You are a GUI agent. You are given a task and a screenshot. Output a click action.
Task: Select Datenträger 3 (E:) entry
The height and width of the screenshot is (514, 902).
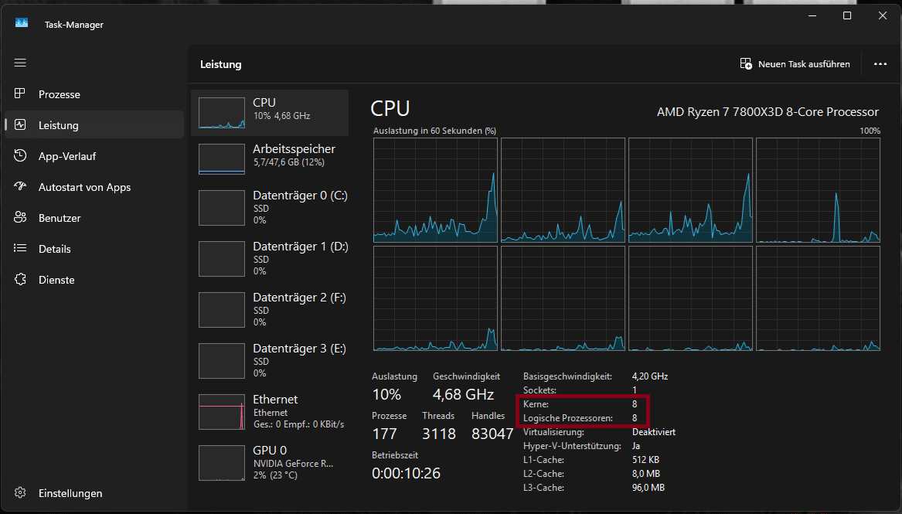(270, 361)
